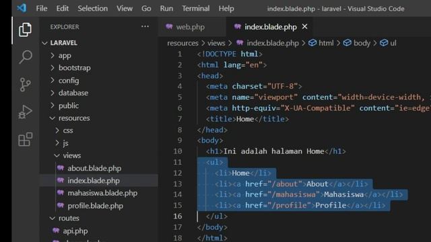Click ul symbol icon in breadcrumb
Screen dimensions: 431x242
tap(384, 43)
